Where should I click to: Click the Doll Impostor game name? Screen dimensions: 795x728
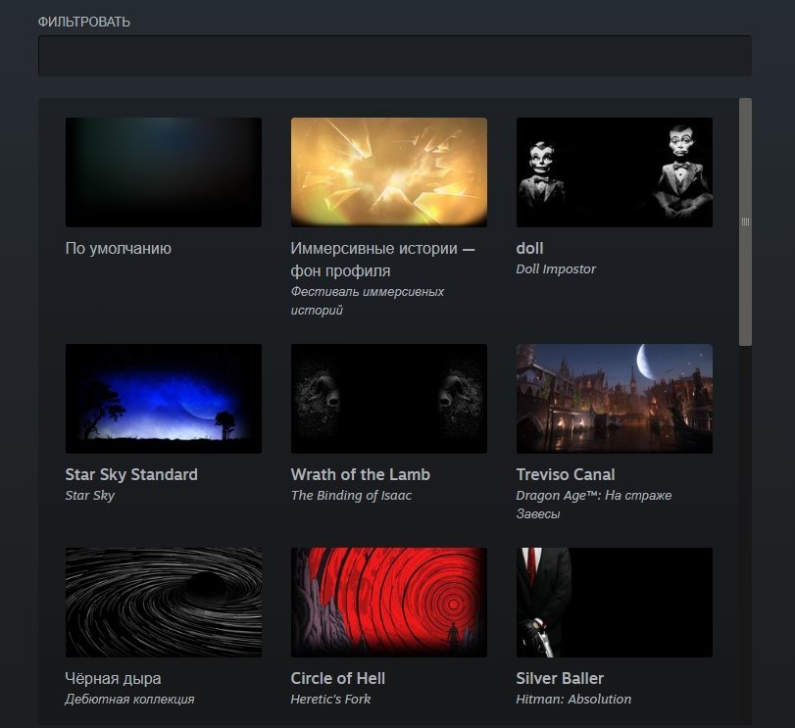[x=556, y=269]
